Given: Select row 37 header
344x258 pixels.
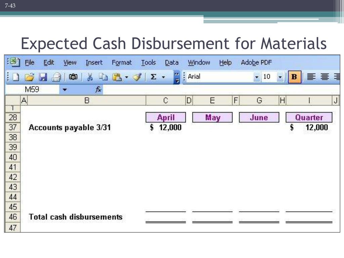Looking at the screenshot, I should tap(13, 127).
